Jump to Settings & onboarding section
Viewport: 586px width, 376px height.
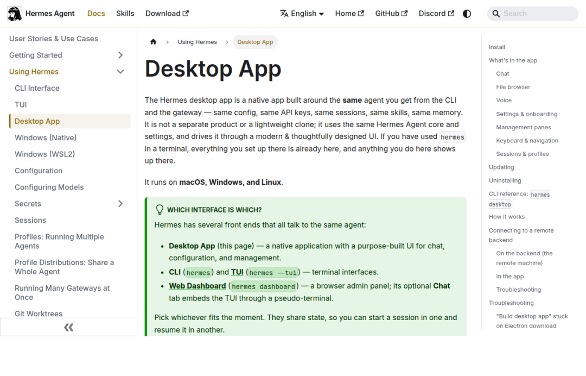pos(527,114)
